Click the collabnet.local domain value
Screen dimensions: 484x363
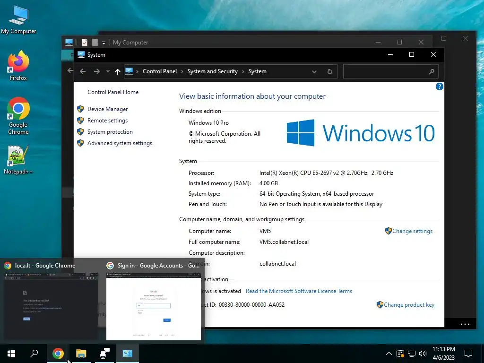277,264
